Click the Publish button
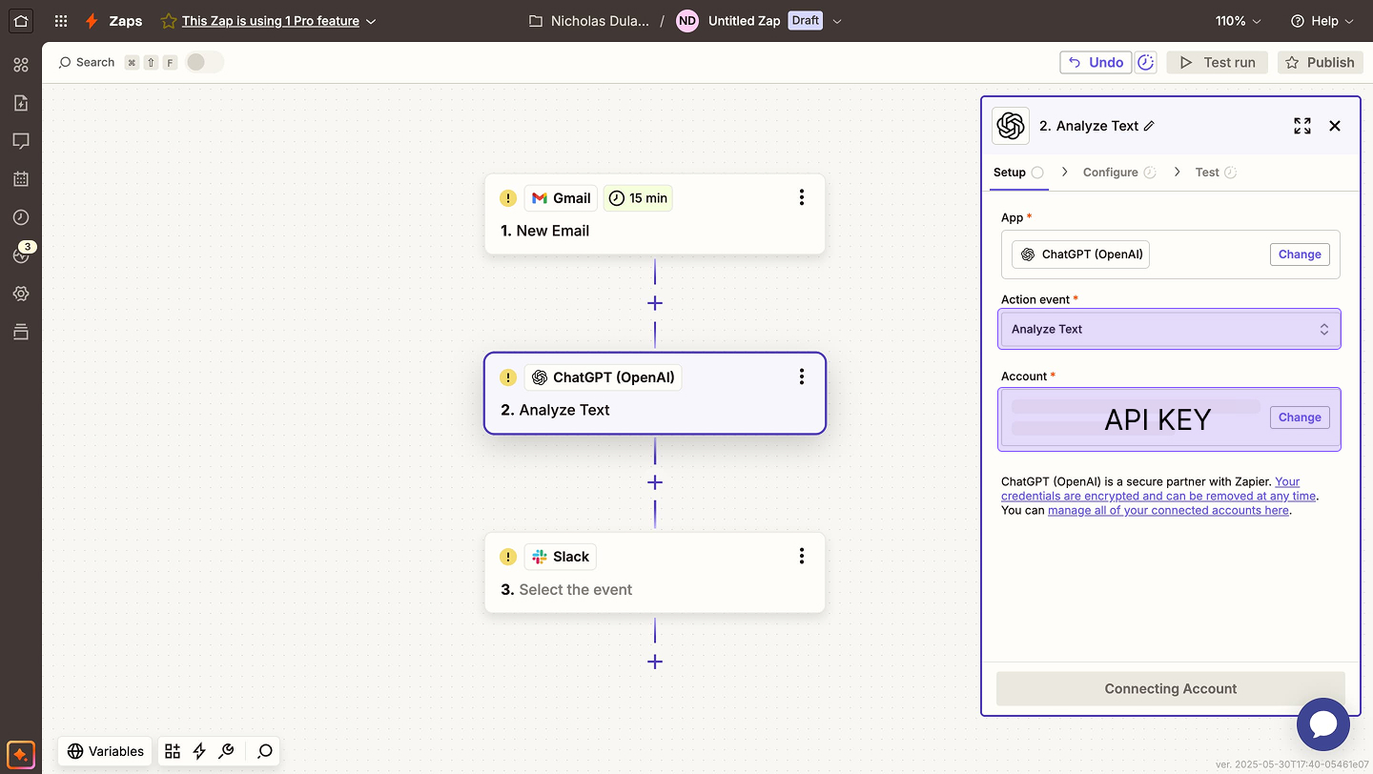Image resolution: width=1373 pixels, height=774 pixels. [1320, 62]
